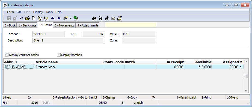252x107 pixels.
Task: Click 5-Change function key button
Action: point(114,97)
